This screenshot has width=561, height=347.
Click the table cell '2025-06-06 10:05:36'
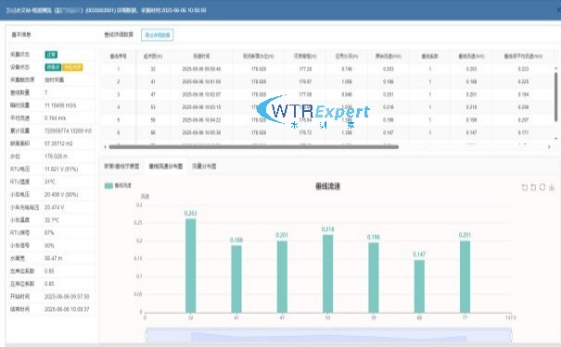tap(201, 133)
